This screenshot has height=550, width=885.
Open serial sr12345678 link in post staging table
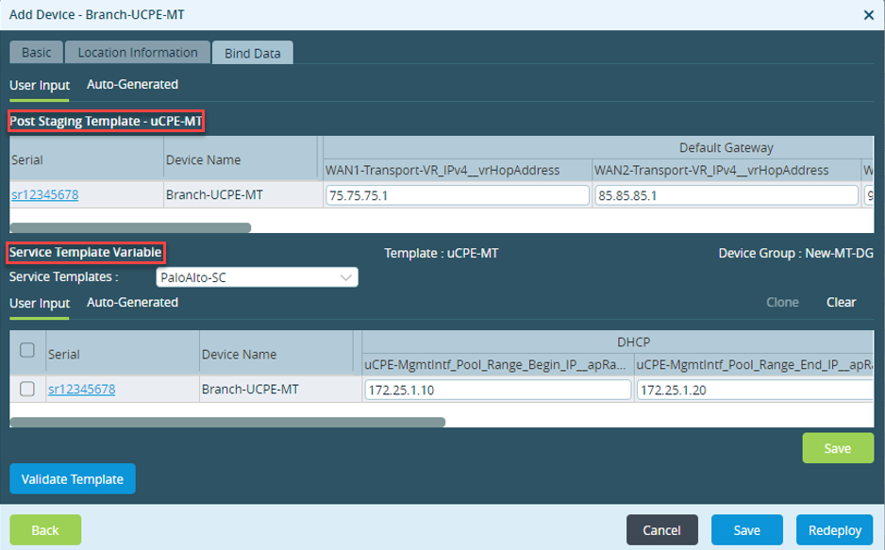click(x=45, y=194)
